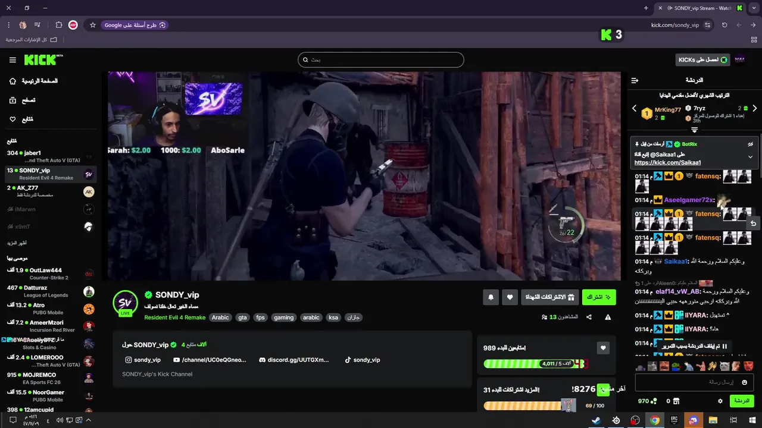This screenshot has height=428, width=762.
Task: Click elaf14_vW_AB username in chat
Action: 677,292
